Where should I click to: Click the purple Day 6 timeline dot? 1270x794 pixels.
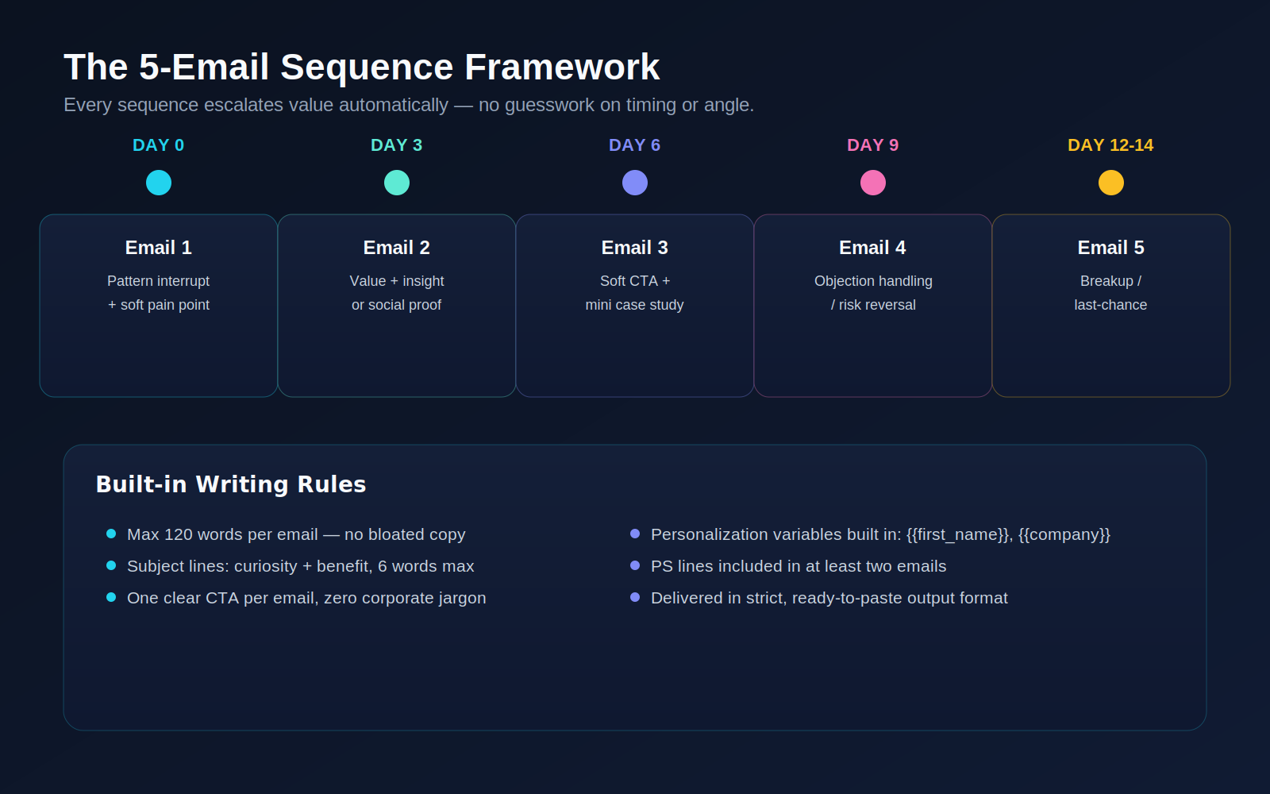pyautogui.click(x=635, y=183)
